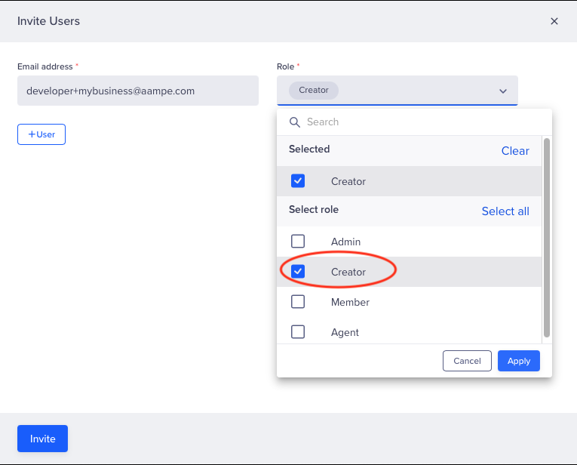Select the Admin label text
The image size is (577, 465).
click(346, 242)
